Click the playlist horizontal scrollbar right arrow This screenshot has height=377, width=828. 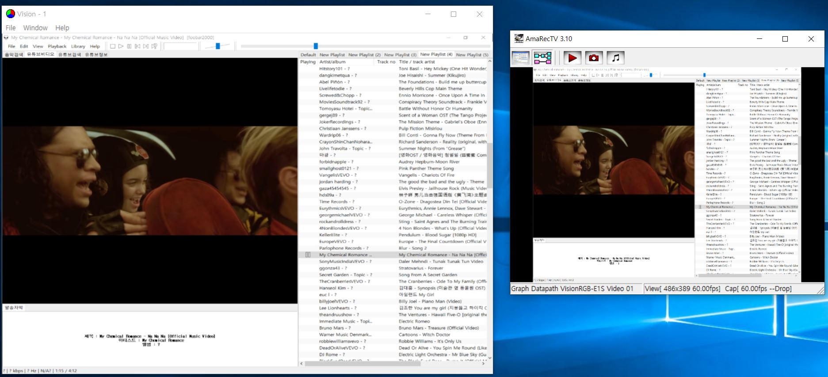[484, 364]
